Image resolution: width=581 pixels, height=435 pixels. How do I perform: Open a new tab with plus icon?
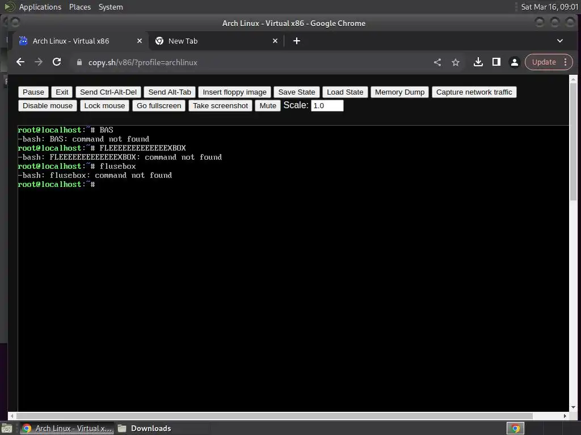[296, 41]
